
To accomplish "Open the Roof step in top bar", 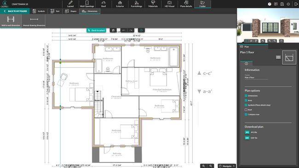I will (x=103, y=4).
